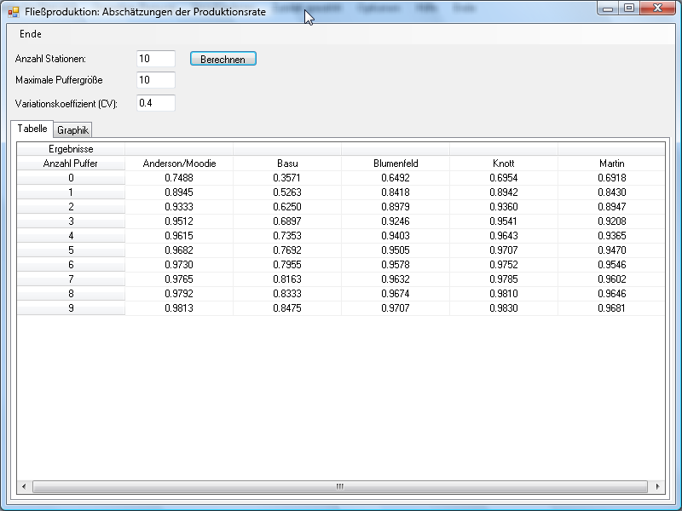Screen dimensions: 682x511
Task: Maximize the window from the title bar
Action: 629,9
